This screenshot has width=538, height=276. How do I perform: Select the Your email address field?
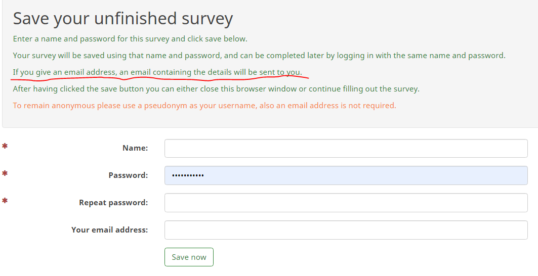[346, 230]
